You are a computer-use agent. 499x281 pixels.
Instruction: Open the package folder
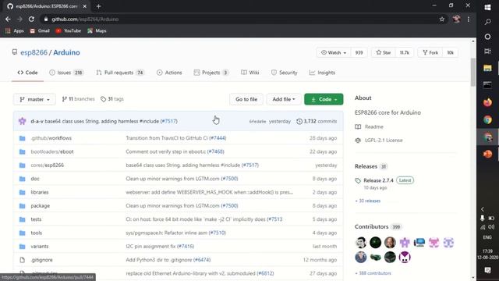tap(40, 206)
